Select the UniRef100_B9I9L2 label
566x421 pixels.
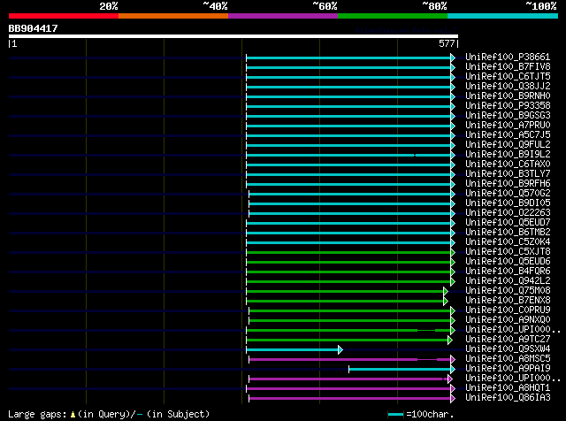(508, 155)
